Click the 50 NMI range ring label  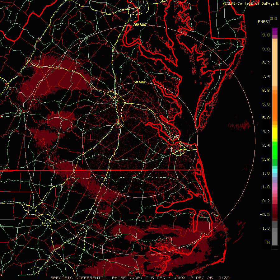click(140, 82)
